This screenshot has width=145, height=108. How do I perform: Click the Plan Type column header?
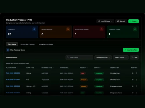(x=30, y=68)
